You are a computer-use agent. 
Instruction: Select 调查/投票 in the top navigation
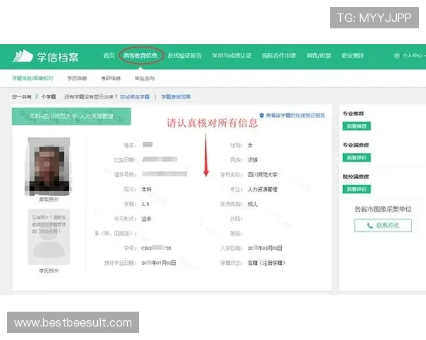(x=319, y=55)
